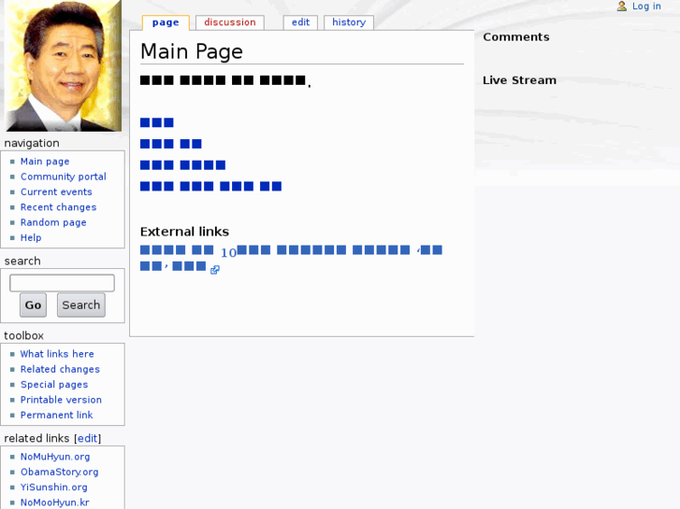Viewport: 680px width, 509px height.
Task: Open the Help link
Action: click(x=31, y=238)
